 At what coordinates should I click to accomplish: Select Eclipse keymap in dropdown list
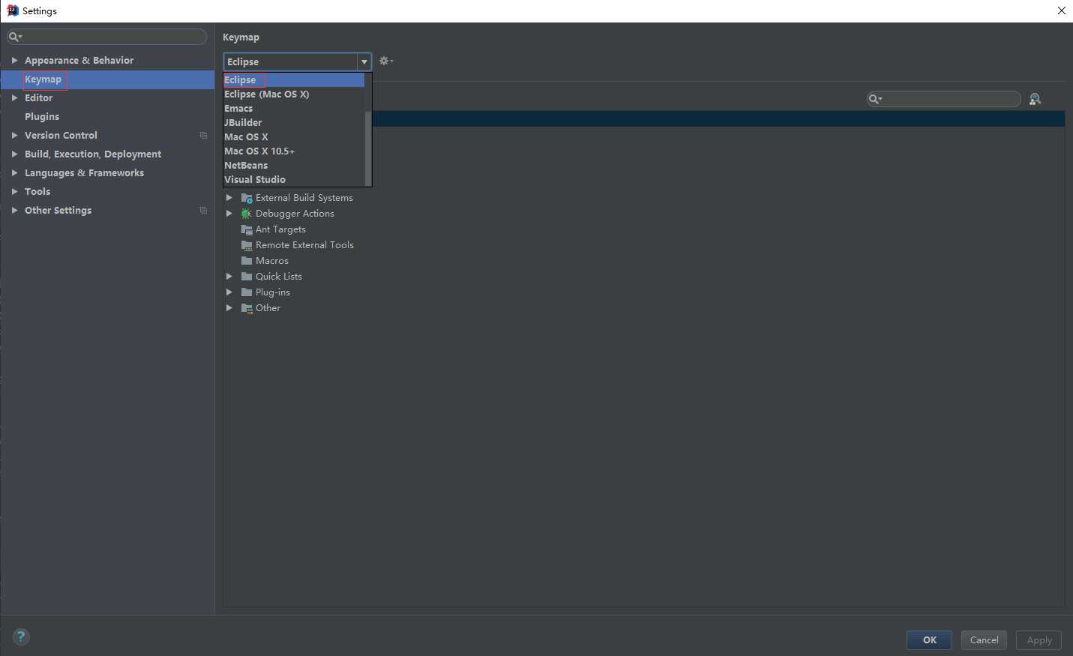tap(294, 79)
